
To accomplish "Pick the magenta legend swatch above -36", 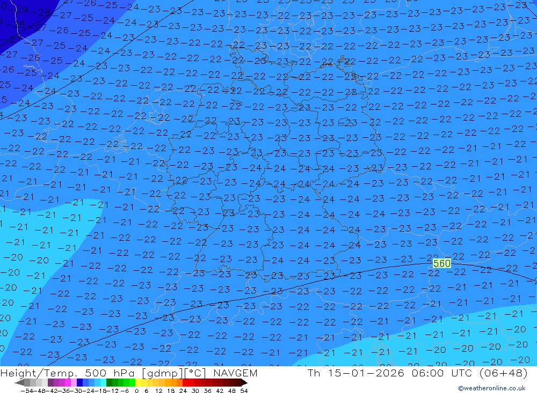I will tap(68, 382).
